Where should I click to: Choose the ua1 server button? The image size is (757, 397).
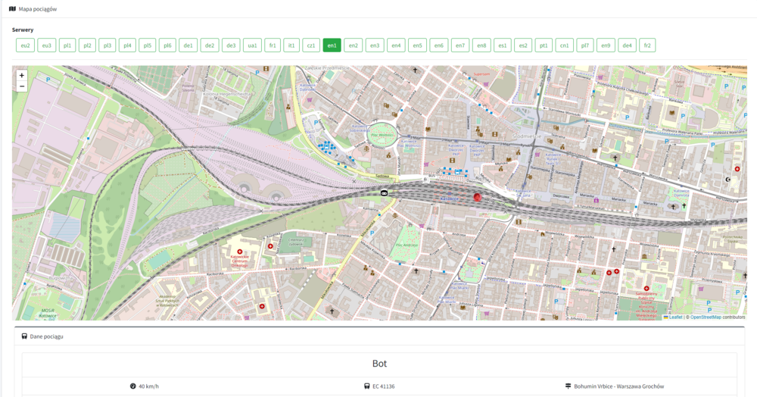pos(252,45)
